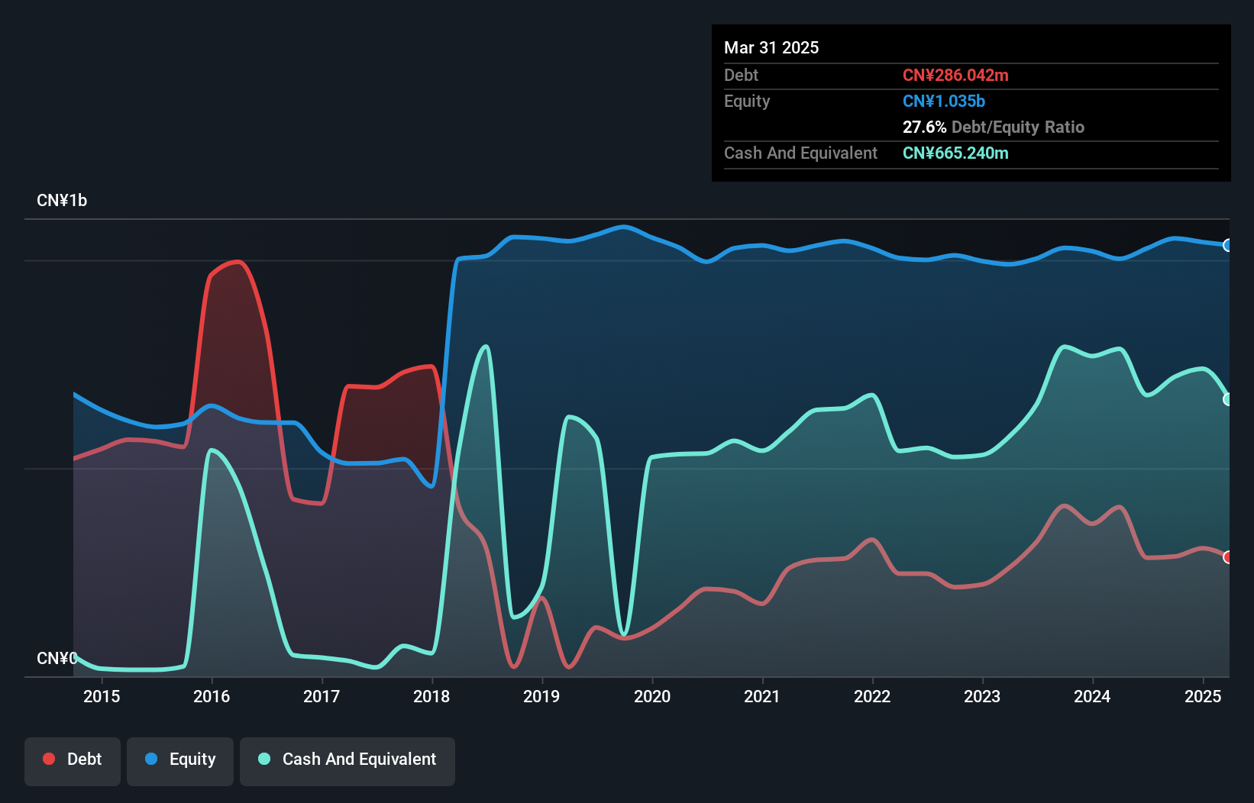
Task: Click the CN¥1.035b equity value
Action: click(x=944, y=101)
